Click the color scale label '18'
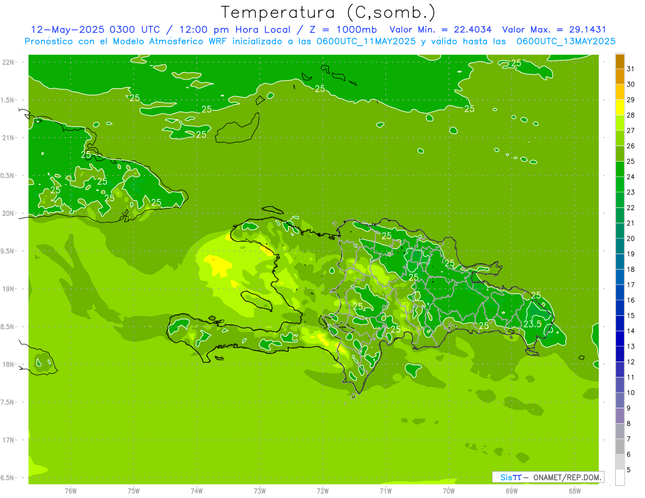This screenshot has height=498, width=645. (x=631, y=269)
